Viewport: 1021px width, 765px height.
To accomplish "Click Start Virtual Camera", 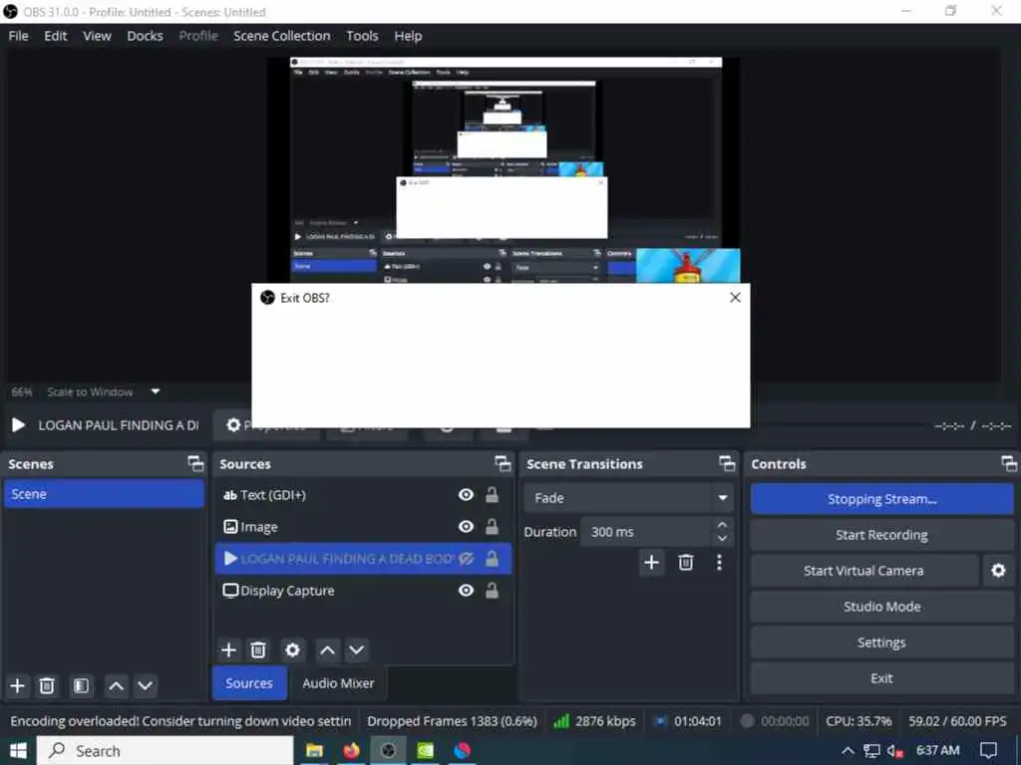I will tap(863, 571).
